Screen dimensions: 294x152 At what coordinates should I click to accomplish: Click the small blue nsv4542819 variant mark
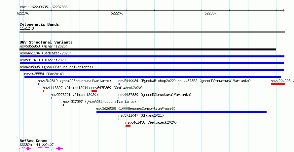click(x=38, y=84)
